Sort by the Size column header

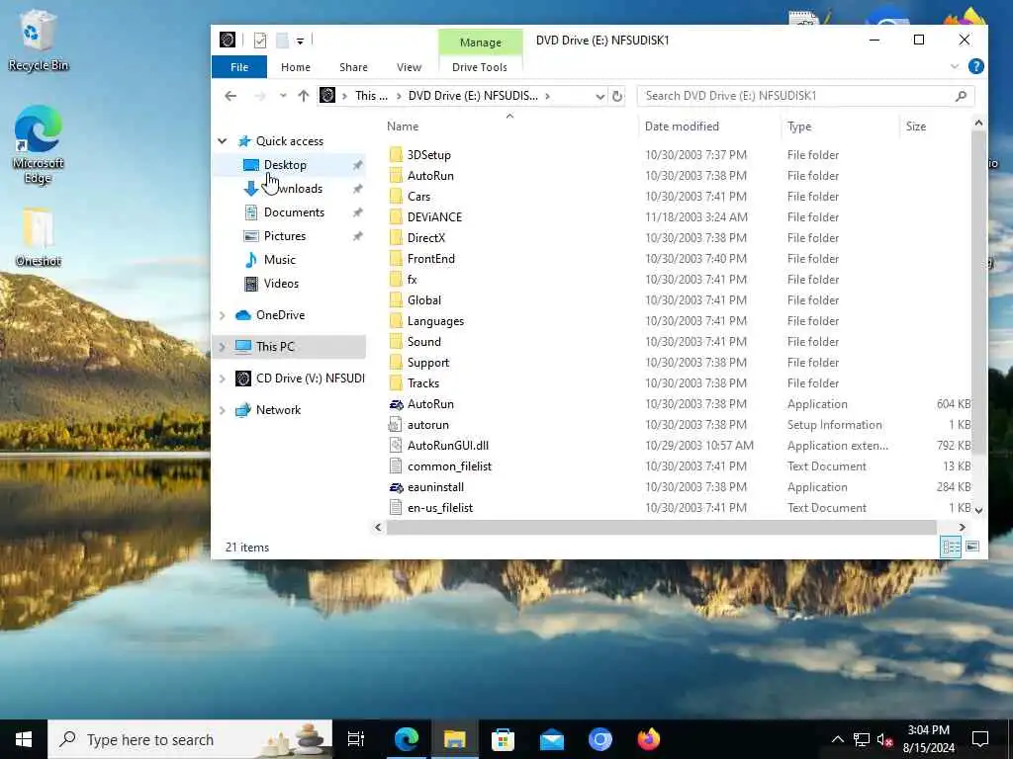[x=915, y=126]
